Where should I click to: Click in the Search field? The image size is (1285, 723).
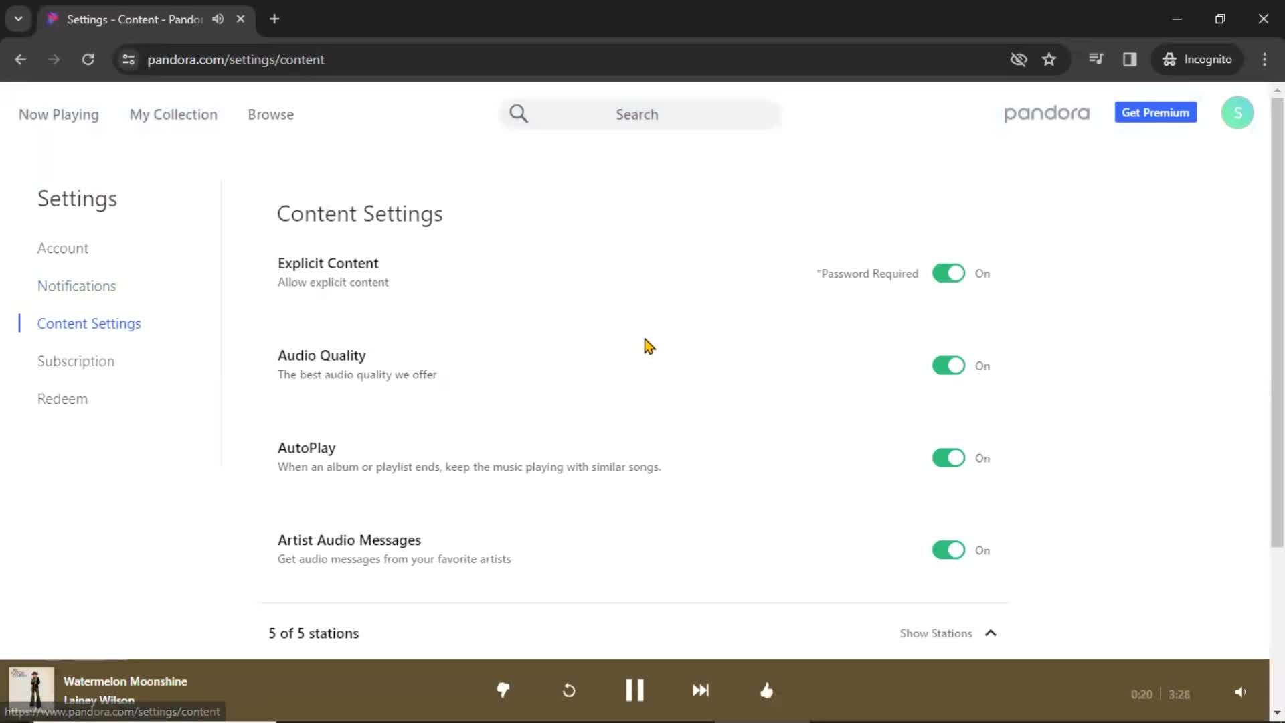pyautogui.click(x=639, y=114)
